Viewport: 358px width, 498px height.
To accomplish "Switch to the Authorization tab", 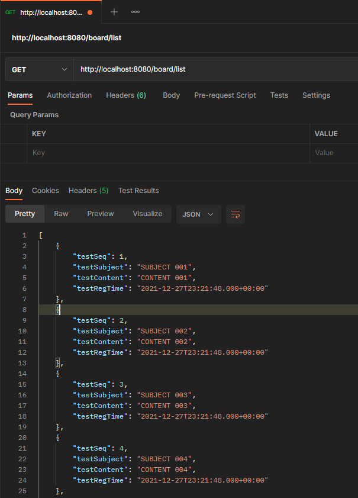I will (69, 95).
